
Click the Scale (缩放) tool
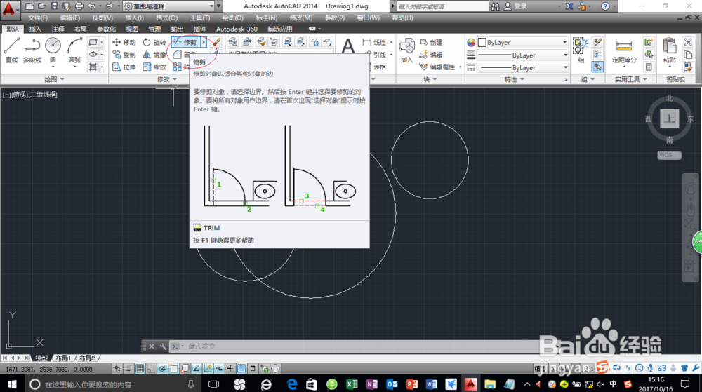[154, 67]
